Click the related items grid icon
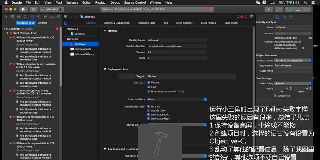The height and width of the screenshot is (160, 320). 66,17
